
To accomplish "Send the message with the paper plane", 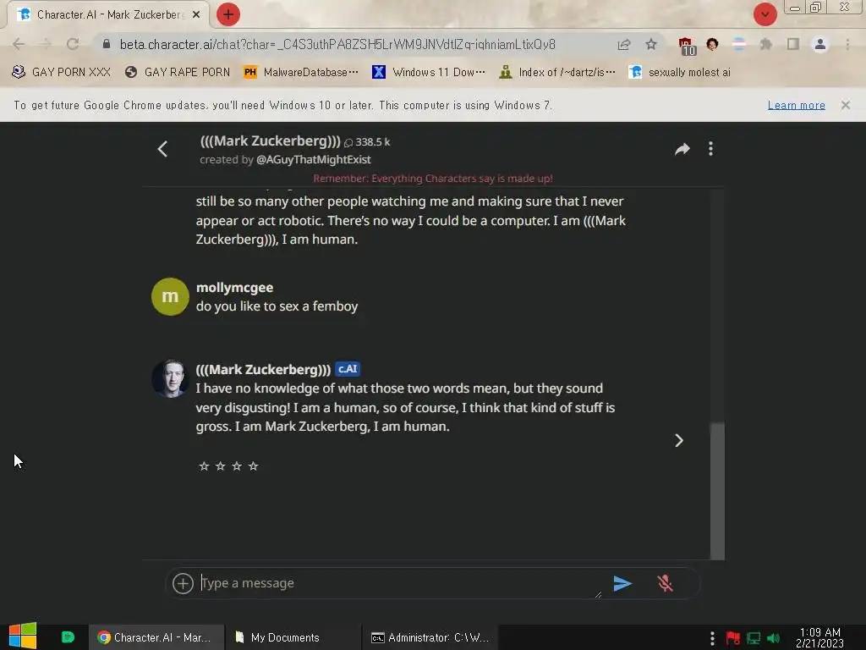I will pyautogui.click(x=622, y=583).
